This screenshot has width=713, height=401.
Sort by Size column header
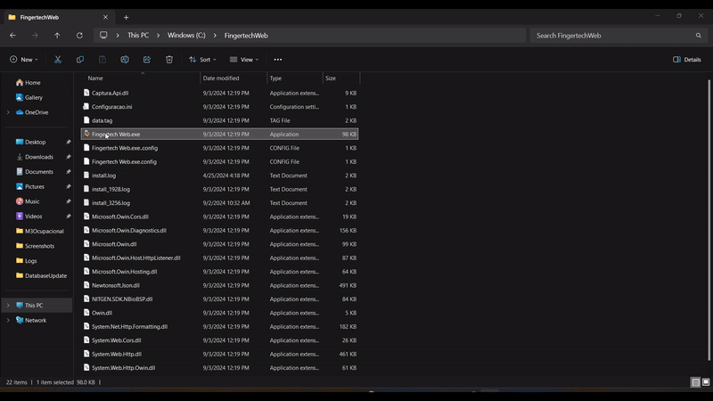click(x=341, y=78)
